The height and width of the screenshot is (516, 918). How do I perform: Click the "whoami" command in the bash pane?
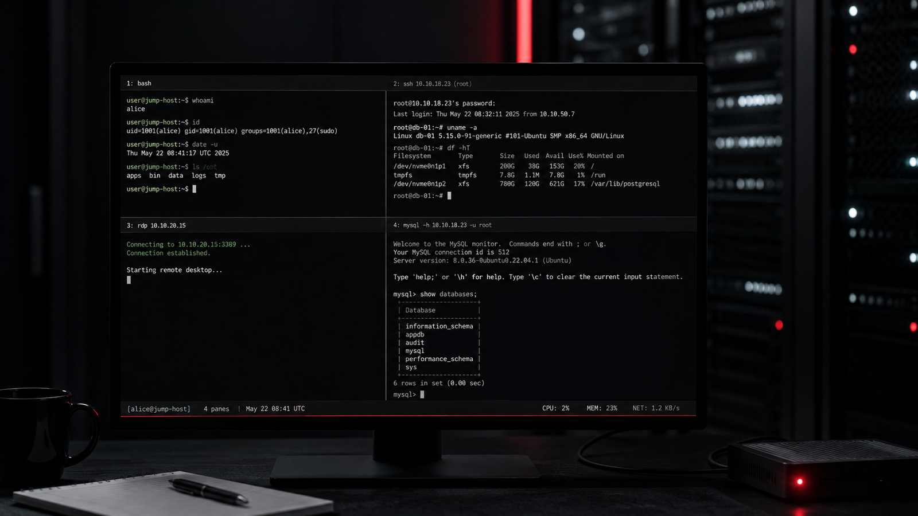[x=203, y=100]
